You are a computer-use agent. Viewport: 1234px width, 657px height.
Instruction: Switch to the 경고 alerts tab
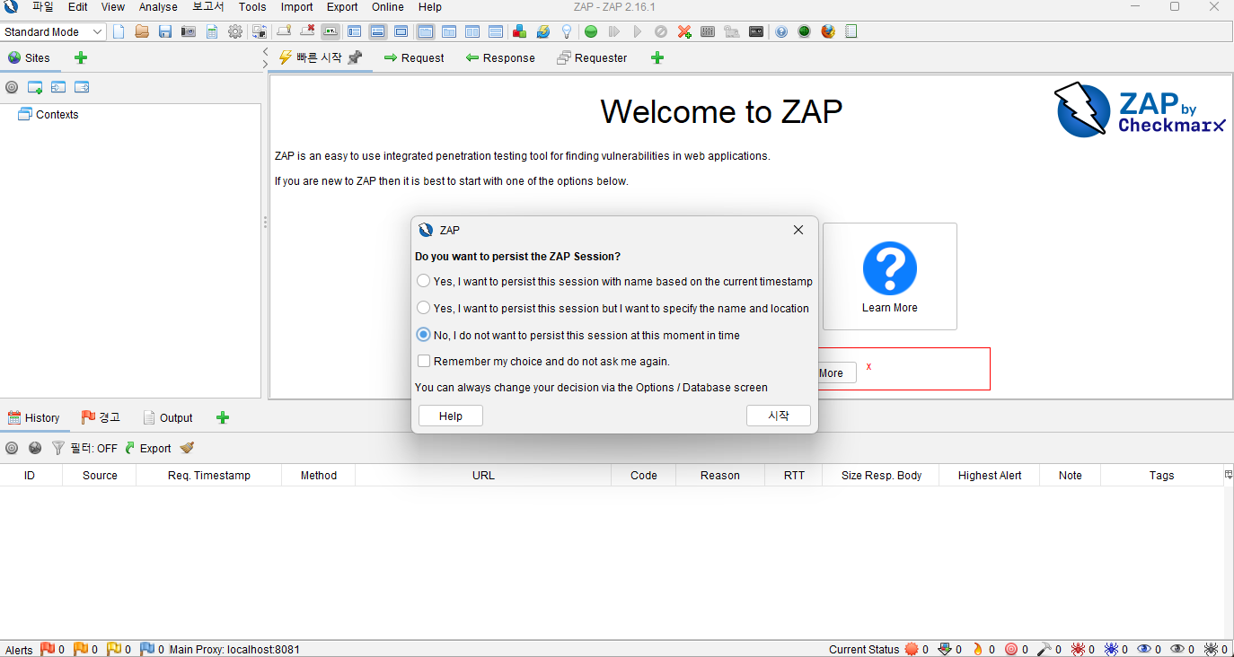pos(101,417)
